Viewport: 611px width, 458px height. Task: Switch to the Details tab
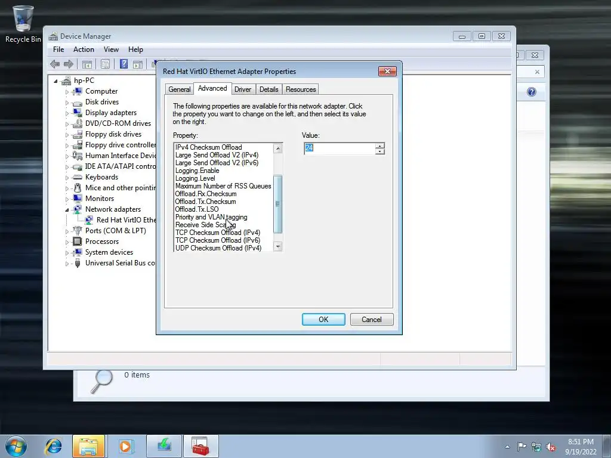269,89
